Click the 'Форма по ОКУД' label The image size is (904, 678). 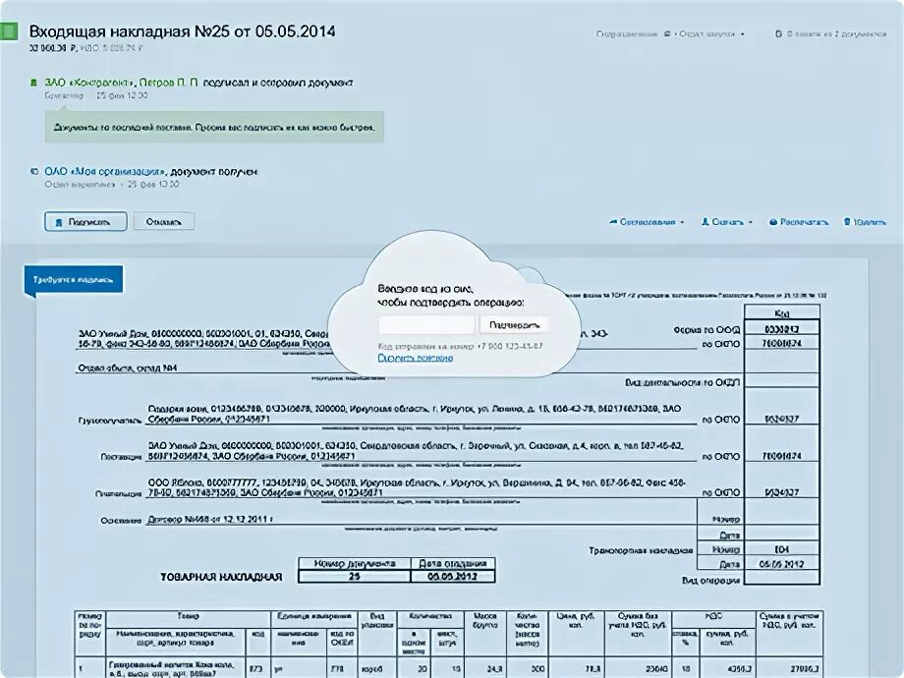pyautogui.click(x=706, y=330)
